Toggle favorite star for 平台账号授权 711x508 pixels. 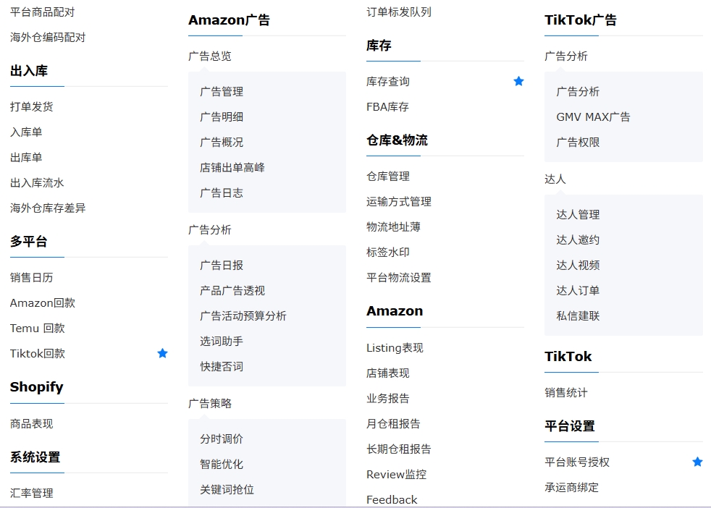pyautogui.click(x=697, y=462)
